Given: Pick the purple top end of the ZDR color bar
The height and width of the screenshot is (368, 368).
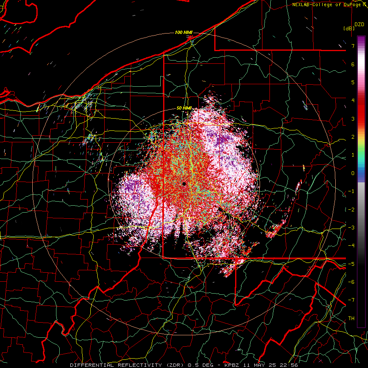Looking at the screenshot, I should [361, 40].
